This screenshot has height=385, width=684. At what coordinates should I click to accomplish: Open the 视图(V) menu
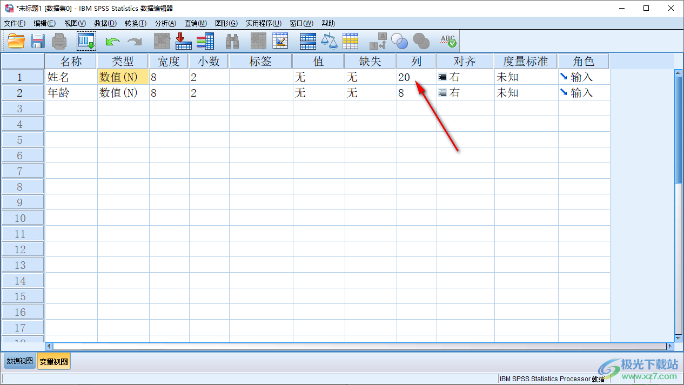pyautogui.click(x=75, y=23)
